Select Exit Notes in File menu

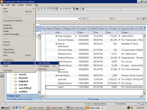[18, 71]
